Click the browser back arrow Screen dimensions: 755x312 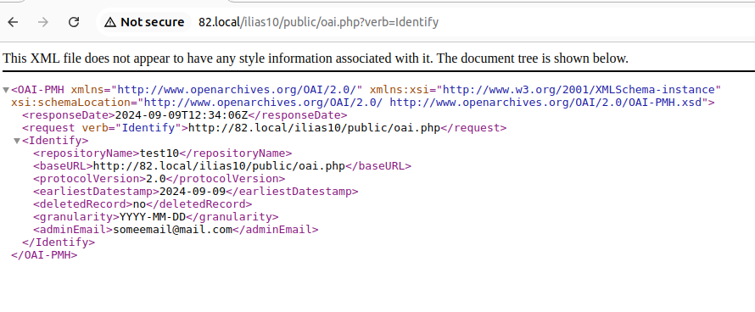13,22
